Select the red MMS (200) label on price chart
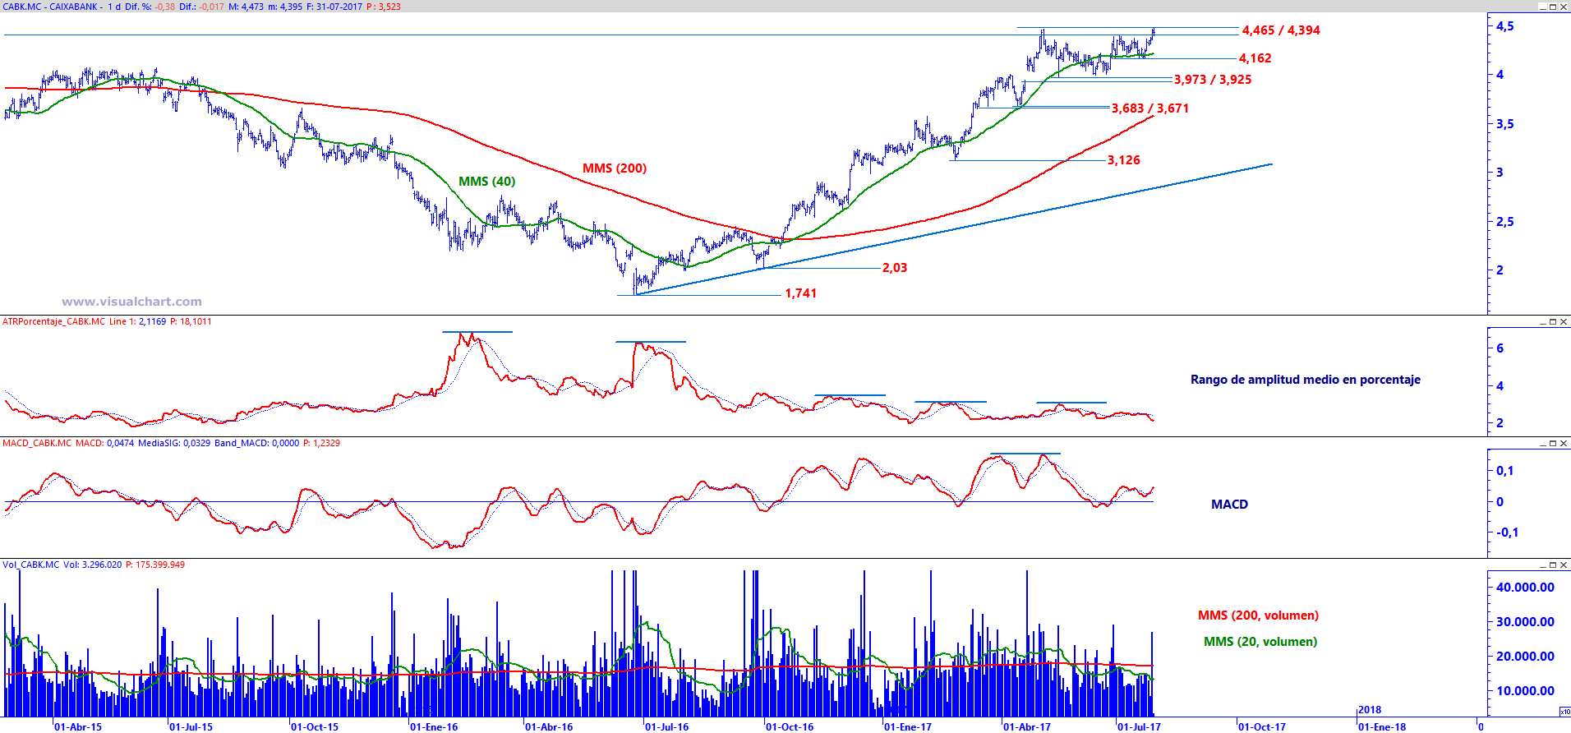This screenshot has height=733, width=1571. tap(615, 168)
